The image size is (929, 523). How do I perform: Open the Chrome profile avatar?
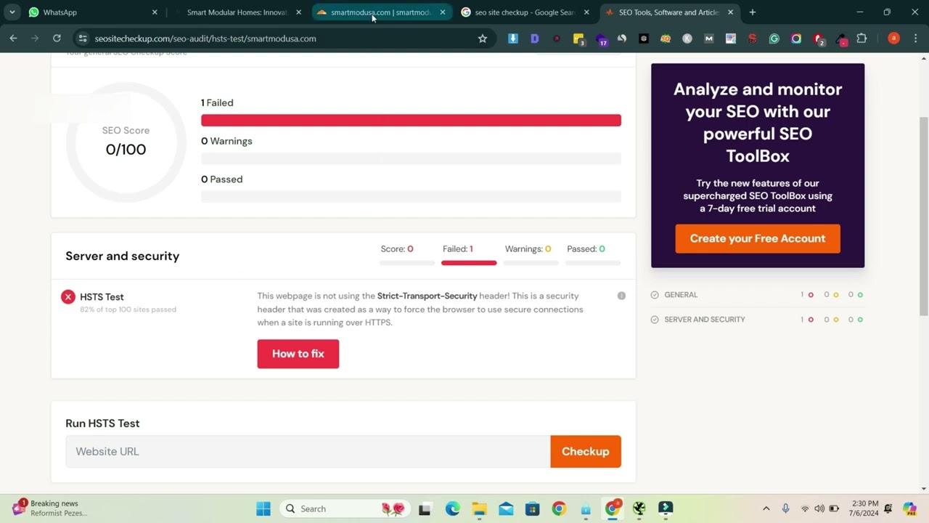893,38
